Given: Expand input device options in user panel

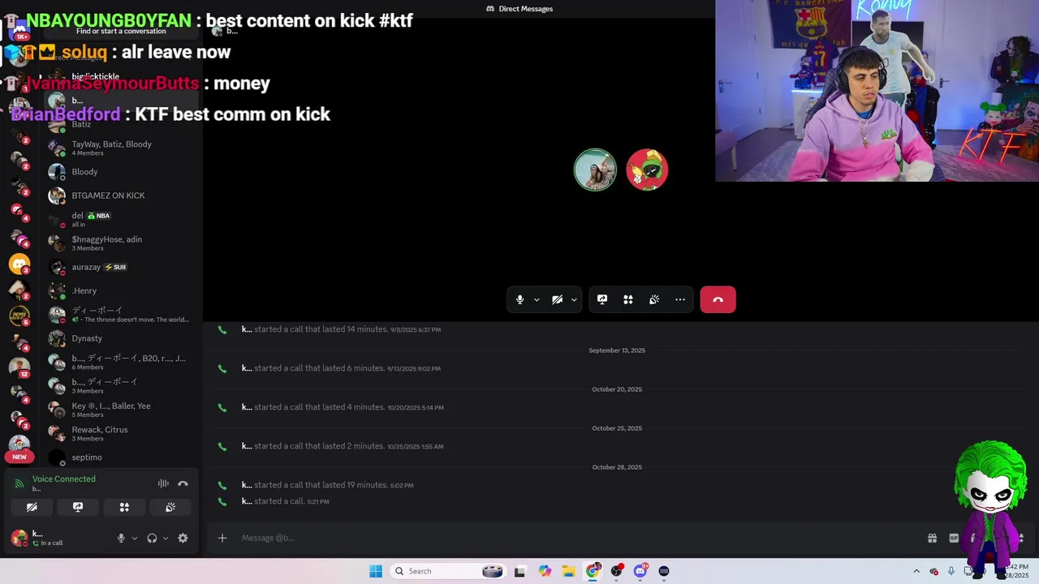Looking at the screenshot, I should click(x=135, y=538).
